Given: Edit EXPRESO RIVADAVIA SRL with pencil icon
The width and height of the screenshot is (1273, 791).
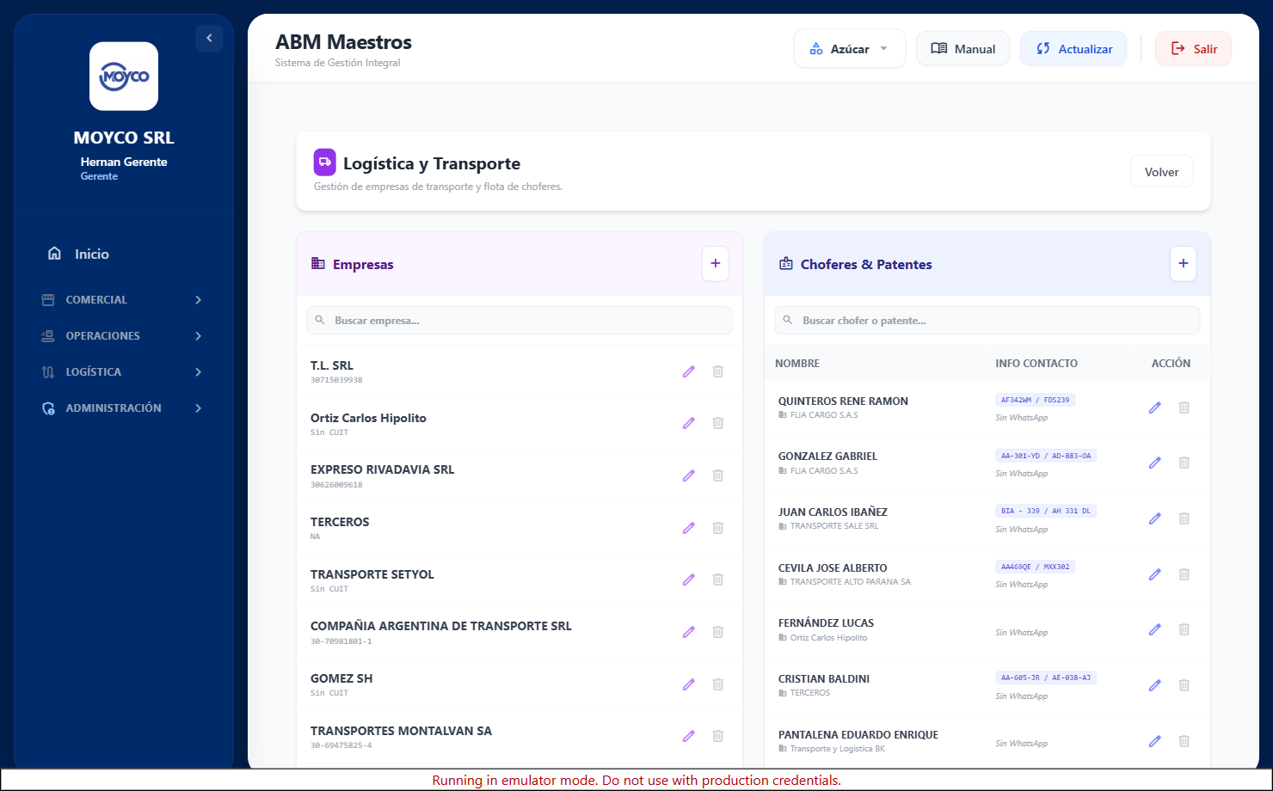Looking at the screenshot, I should pyautogui.click(x=689, y=475).
